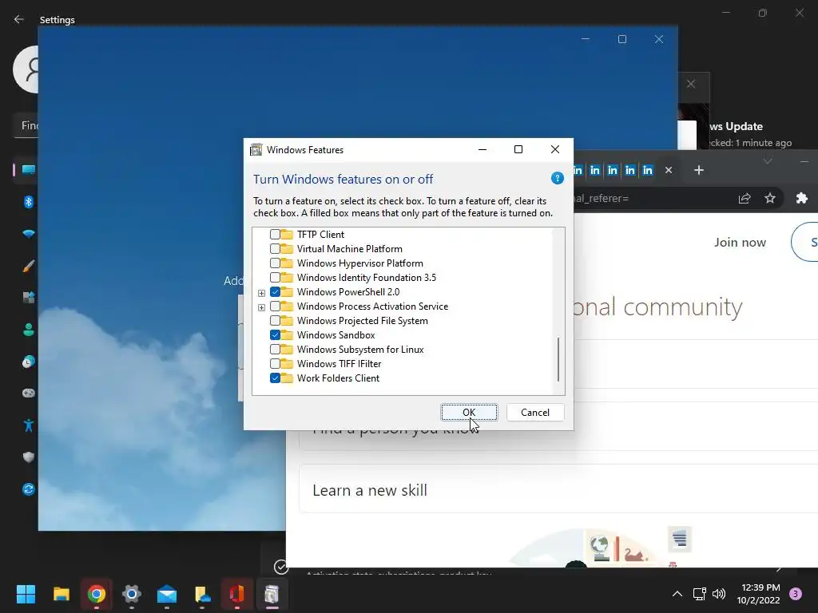Image resolution: width=818 pixels, height=613 pixels.
Task: Tick the Windows Process Activation Service checkbox
Action: click(275, 306)
